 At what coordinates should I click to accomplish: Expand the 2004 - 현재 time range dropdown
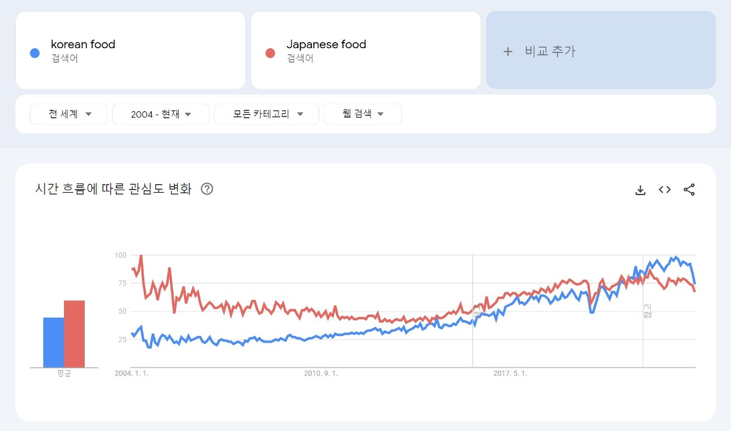161,114
